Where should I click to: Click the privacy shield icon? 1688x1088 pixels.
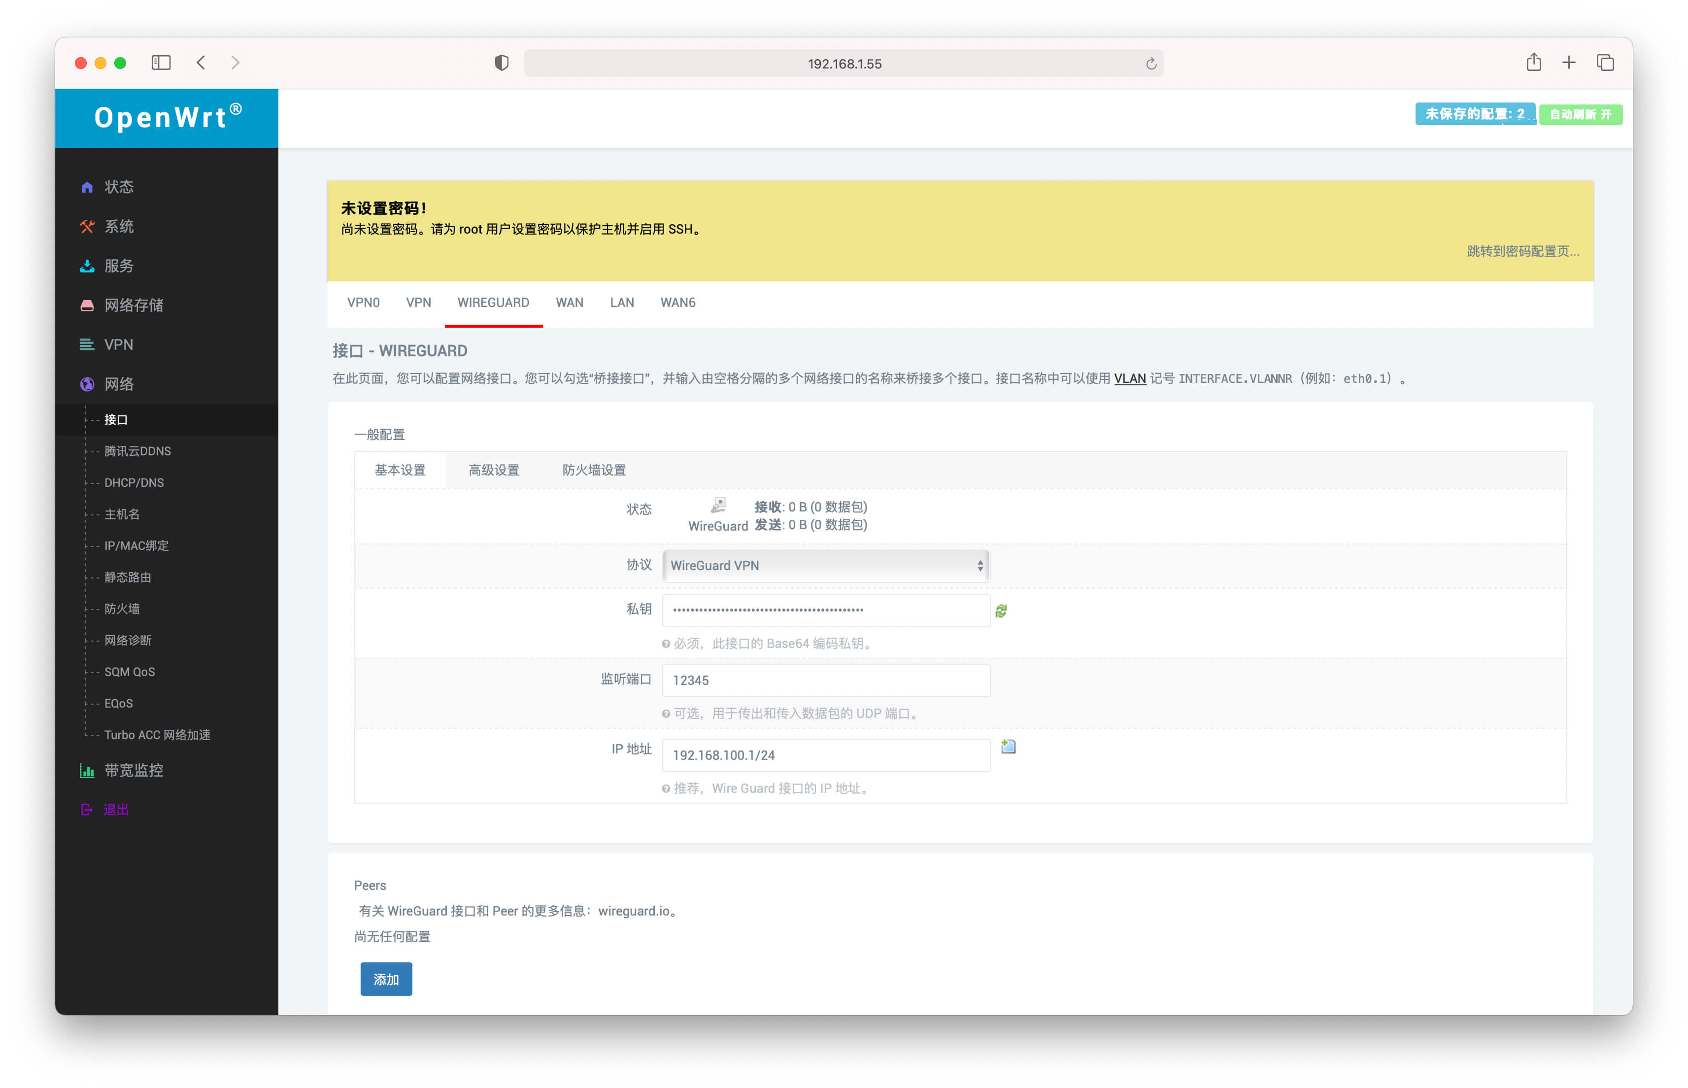click(502, 63)
